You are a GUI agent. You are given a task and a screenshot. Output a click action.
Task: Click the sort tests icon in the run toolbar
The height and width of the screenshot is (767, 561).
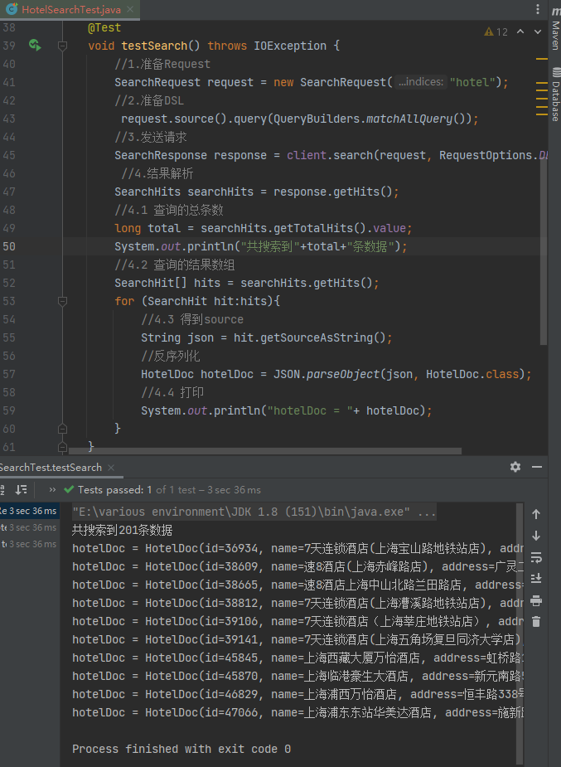[x=22, y=490]
